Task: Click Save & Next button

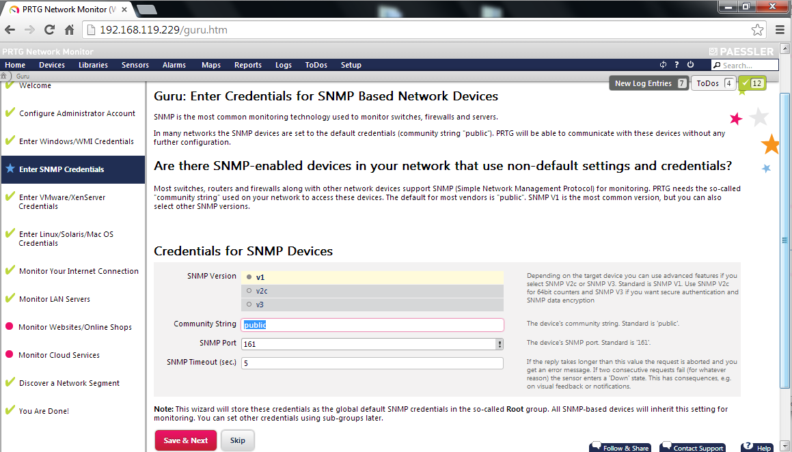Action: (185, 440)
